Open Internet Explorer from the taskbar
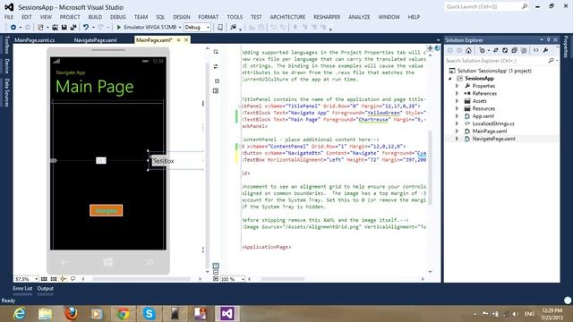The image size is (573, 322). point(20,314)
